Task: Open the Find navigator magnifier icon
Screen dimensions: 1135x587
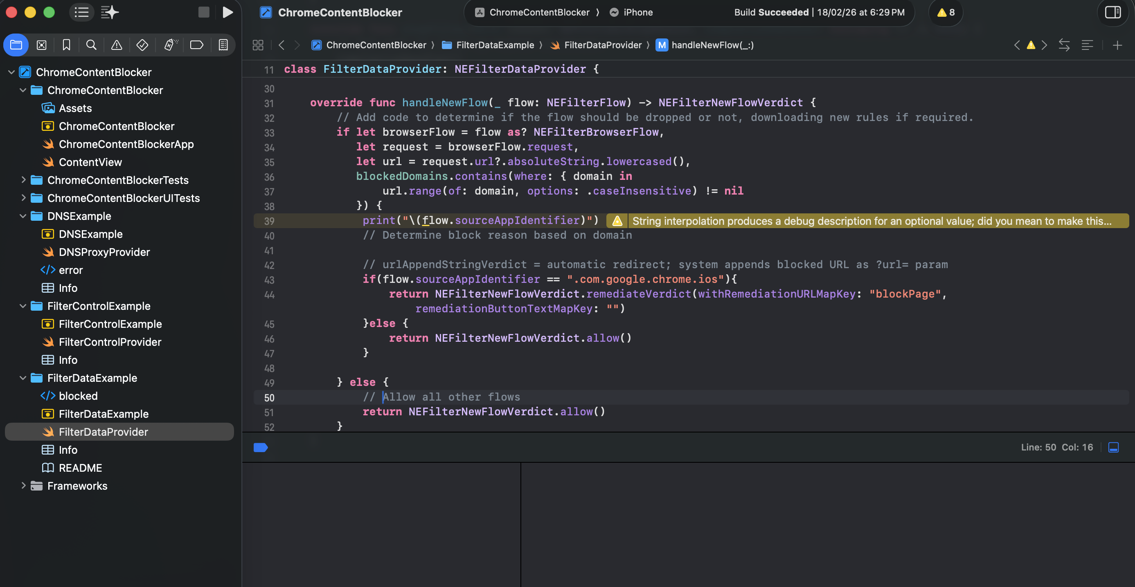Action: pos(91,45)
